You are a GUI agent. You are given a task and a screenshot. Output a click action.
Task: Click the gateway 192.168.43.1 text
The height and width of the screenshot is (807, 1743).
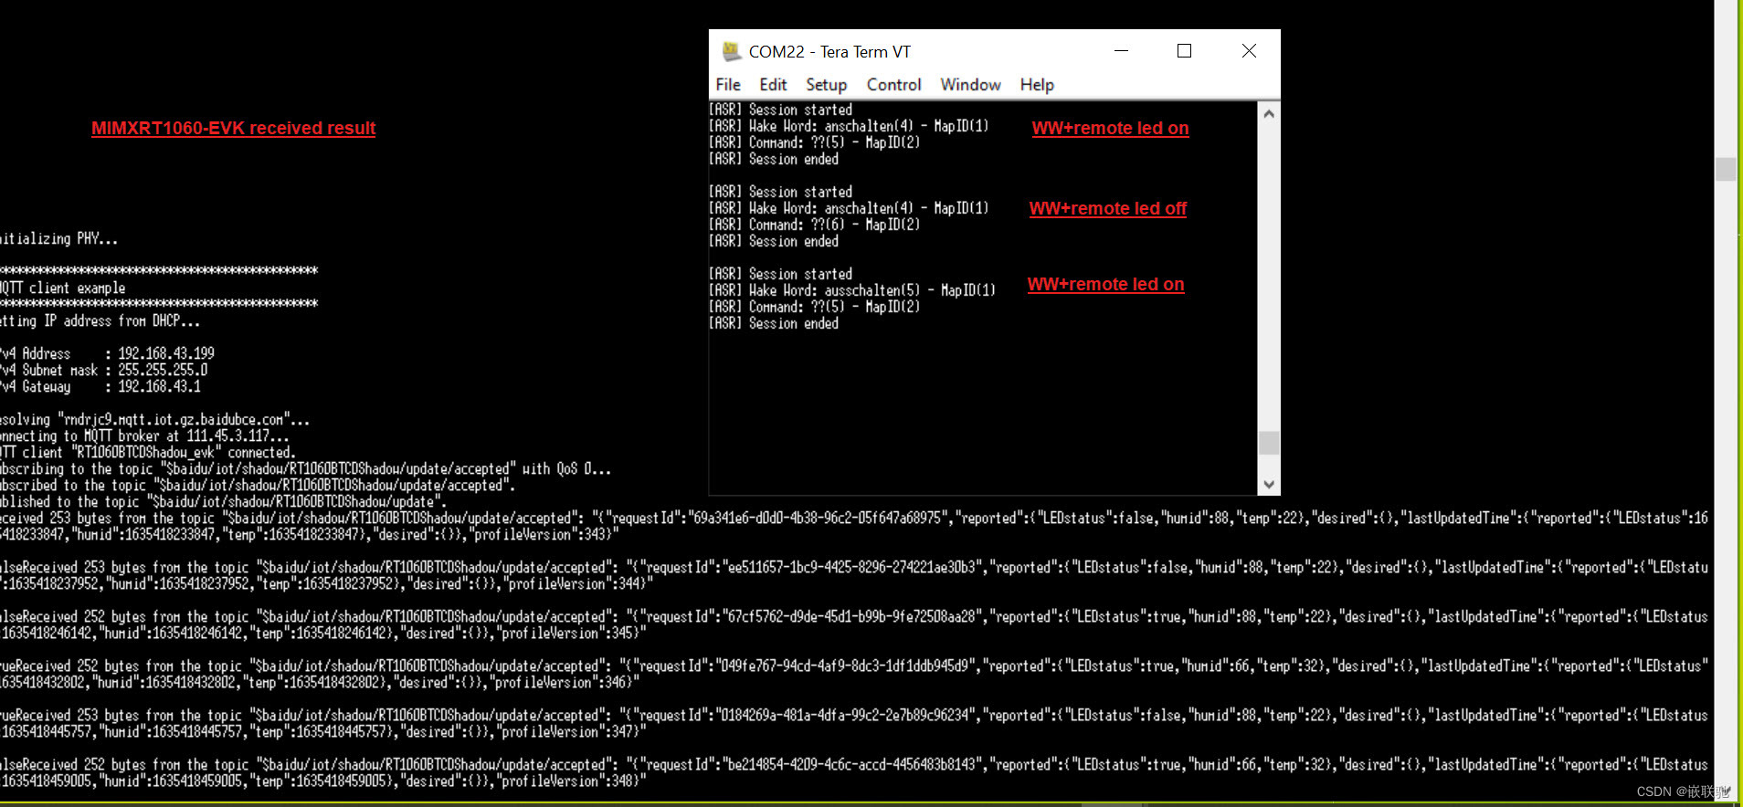pos(159,386)
